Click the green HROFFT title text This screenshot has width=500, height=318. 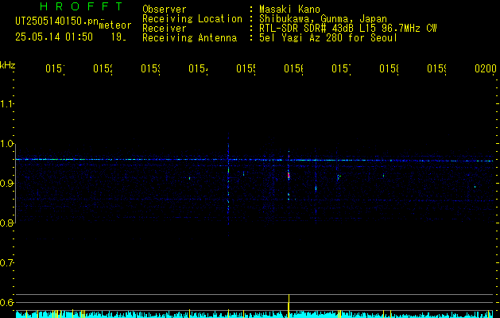(82, 6)
